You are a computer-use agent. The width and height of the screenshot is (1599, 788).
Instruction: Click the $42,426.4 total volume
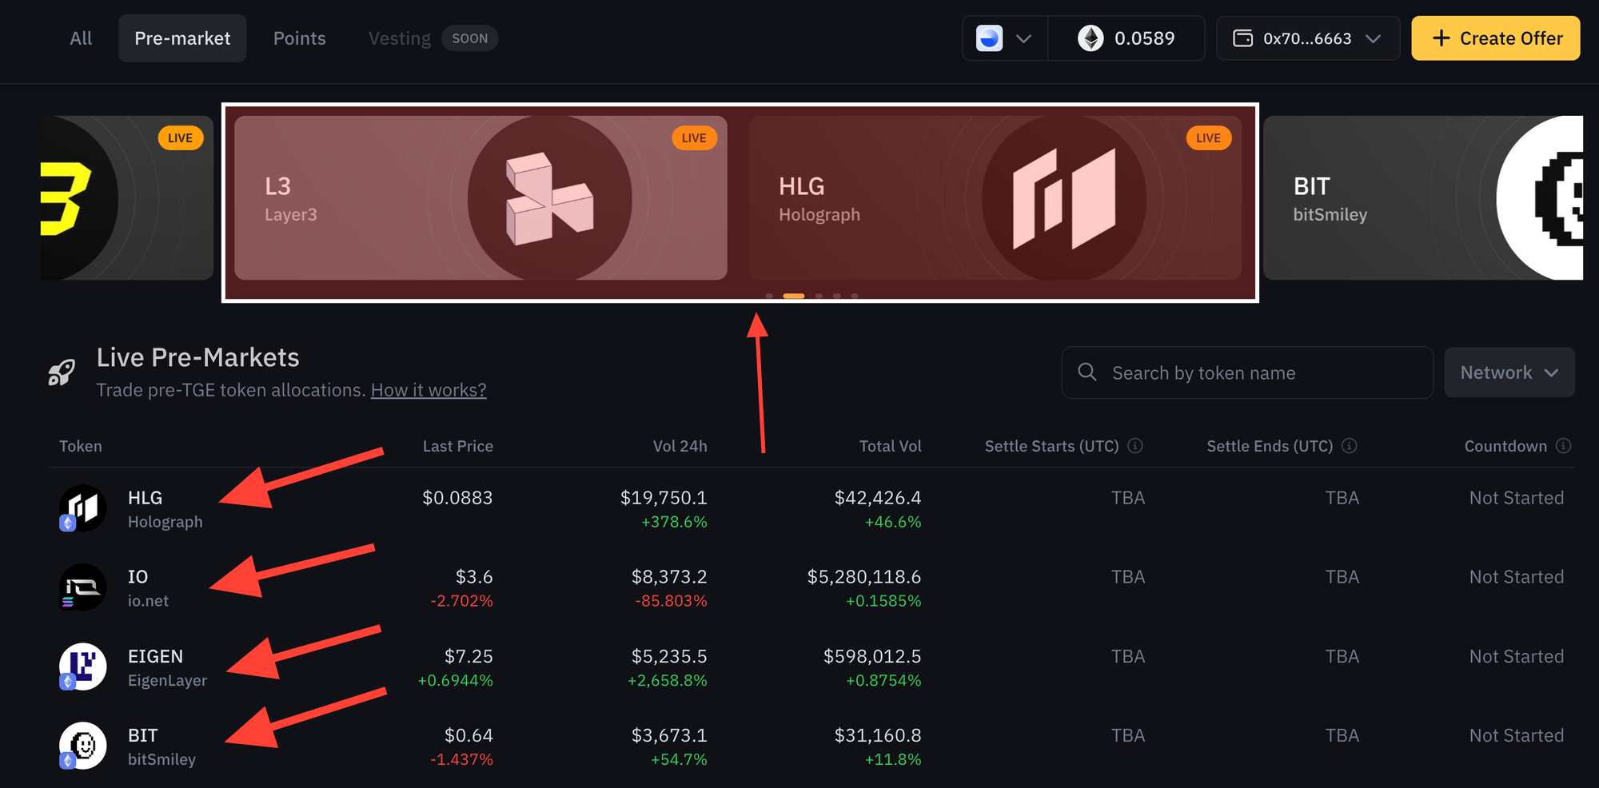point(878,498)
